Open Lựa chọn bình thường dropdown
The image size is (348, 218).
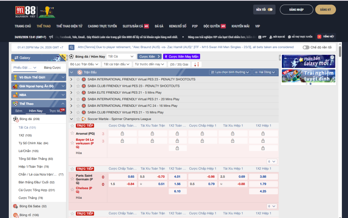230,72
